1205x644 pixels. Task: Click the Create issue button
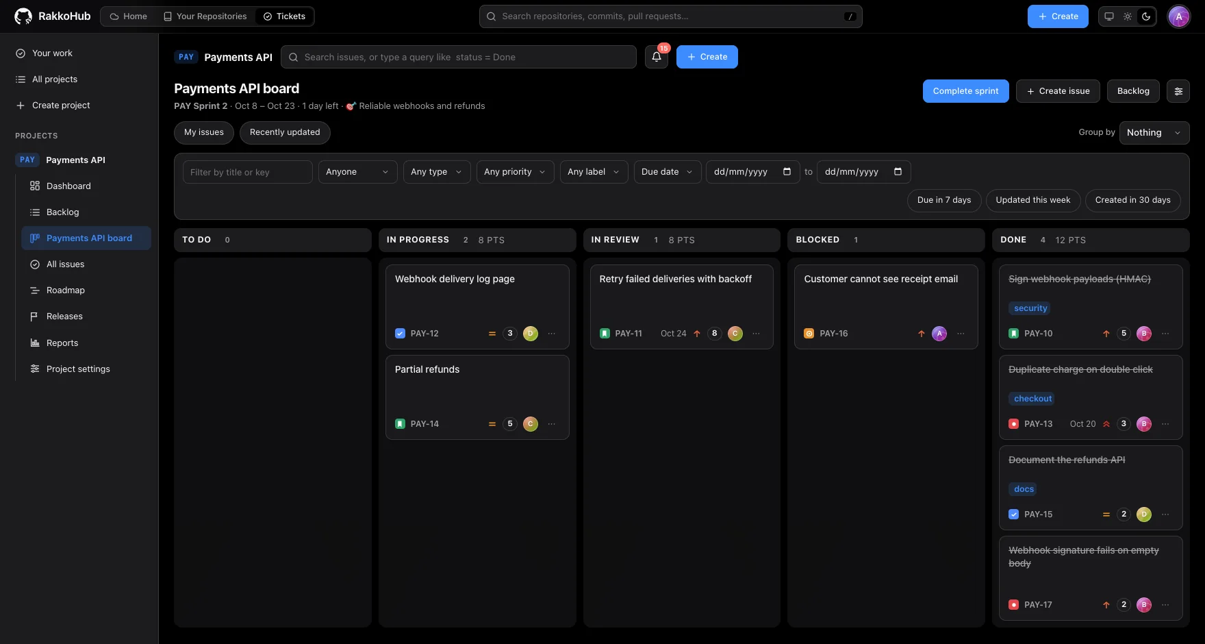1058,91
